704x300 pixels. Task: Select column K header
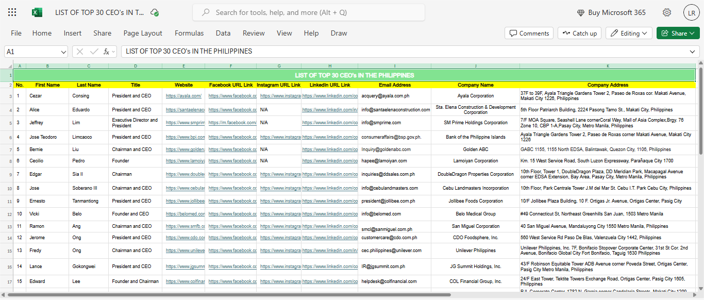point(608,66)
